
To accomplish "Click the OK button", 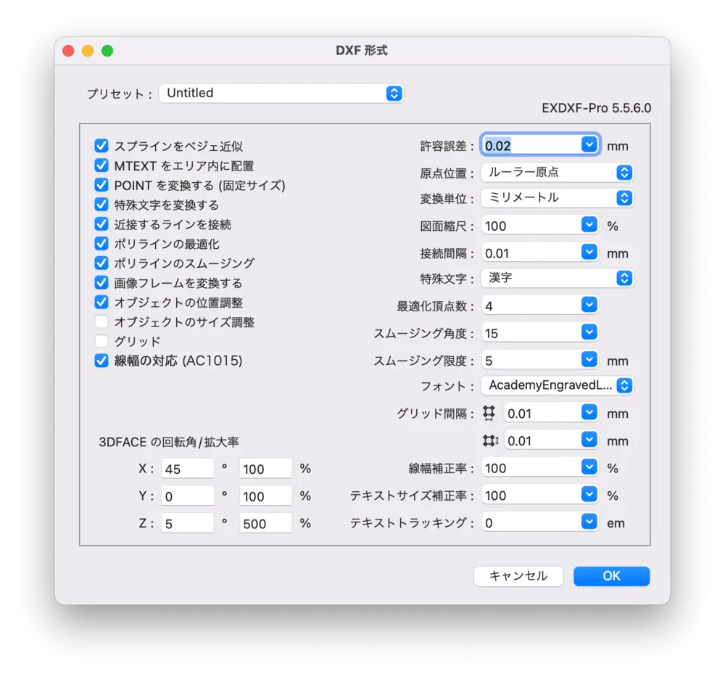I will pyautogui.click(x=611, y=576).
